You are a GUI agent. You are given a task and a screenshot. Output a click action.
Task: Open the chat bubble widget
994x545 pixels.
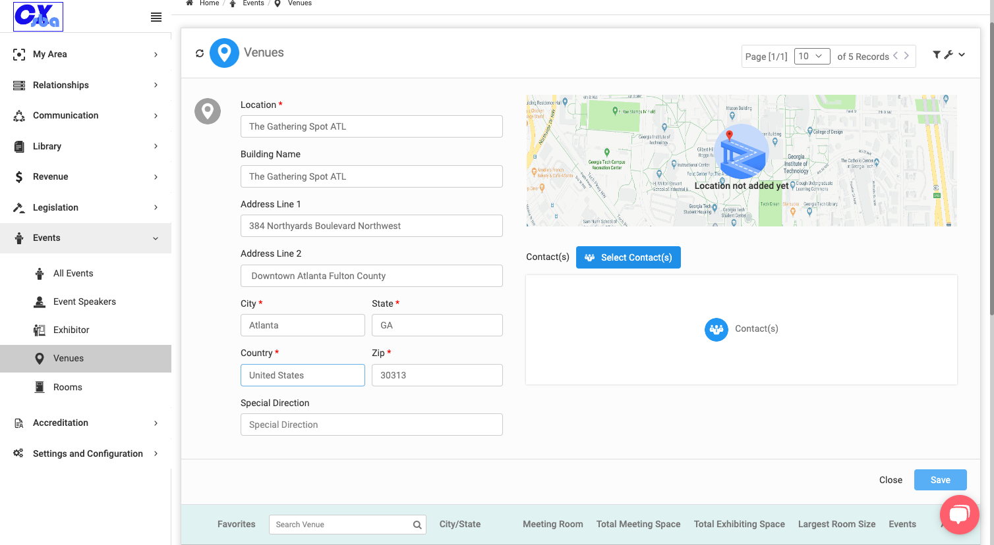(x=959, y=515)
